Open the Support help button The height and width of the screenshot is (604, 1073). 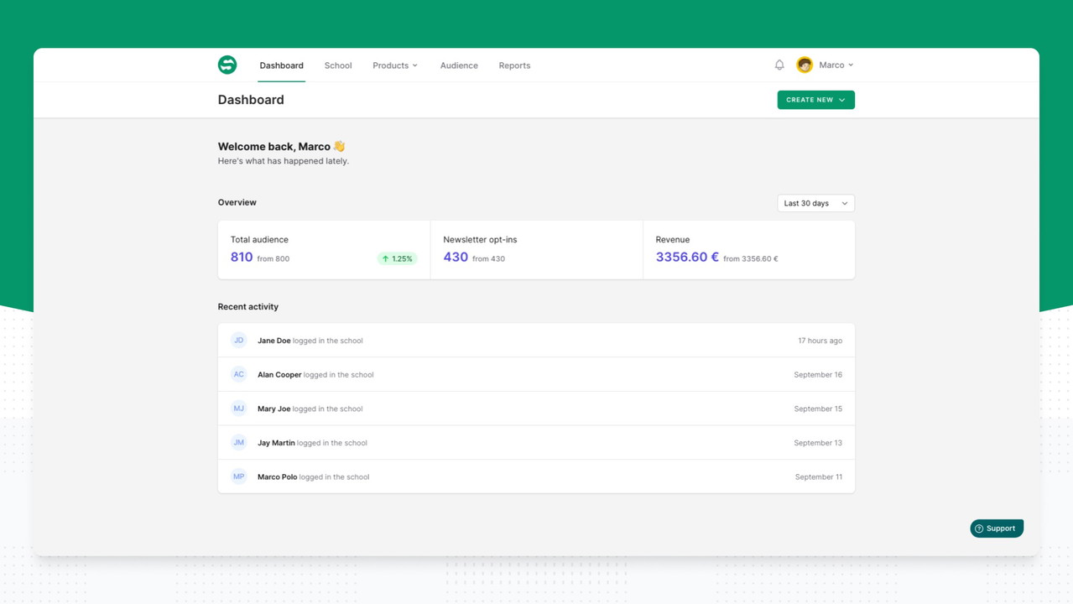[997, 528]
